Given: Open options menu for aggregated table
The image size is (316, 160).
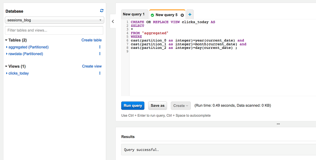Looking at the screenshot, I should (x=100, y=47).
